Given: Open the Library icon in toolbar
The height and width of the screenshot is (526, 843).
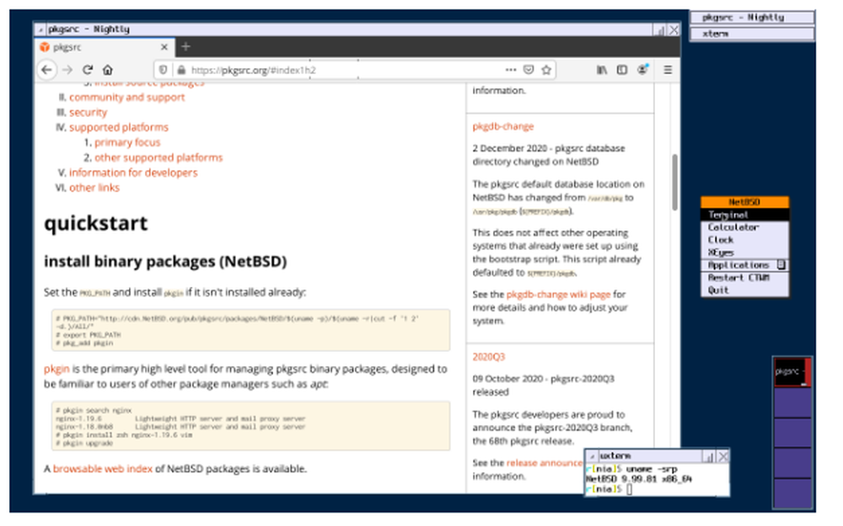Looking at the screenshot, I should click(602, 70).
